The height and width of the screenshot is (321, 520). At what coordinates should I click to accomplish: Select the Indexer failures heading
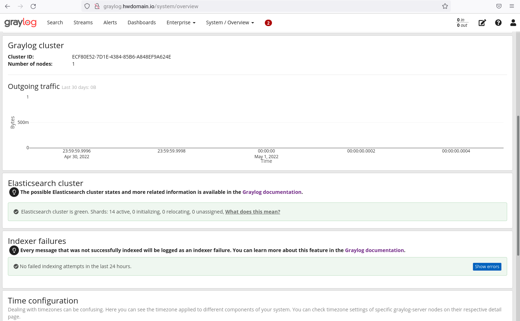pyautogui.click(x=37, y=241)
